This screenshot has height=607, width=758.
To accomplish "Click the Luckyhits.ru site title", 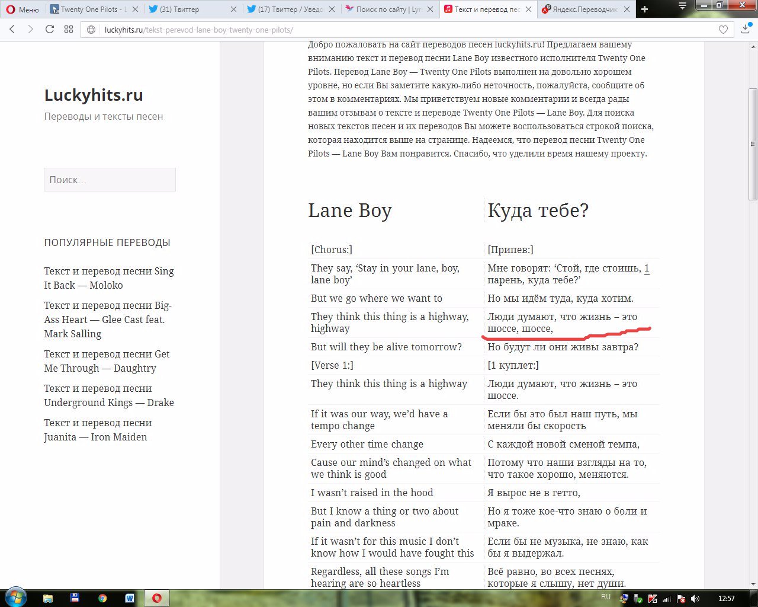I will [94, 95].
